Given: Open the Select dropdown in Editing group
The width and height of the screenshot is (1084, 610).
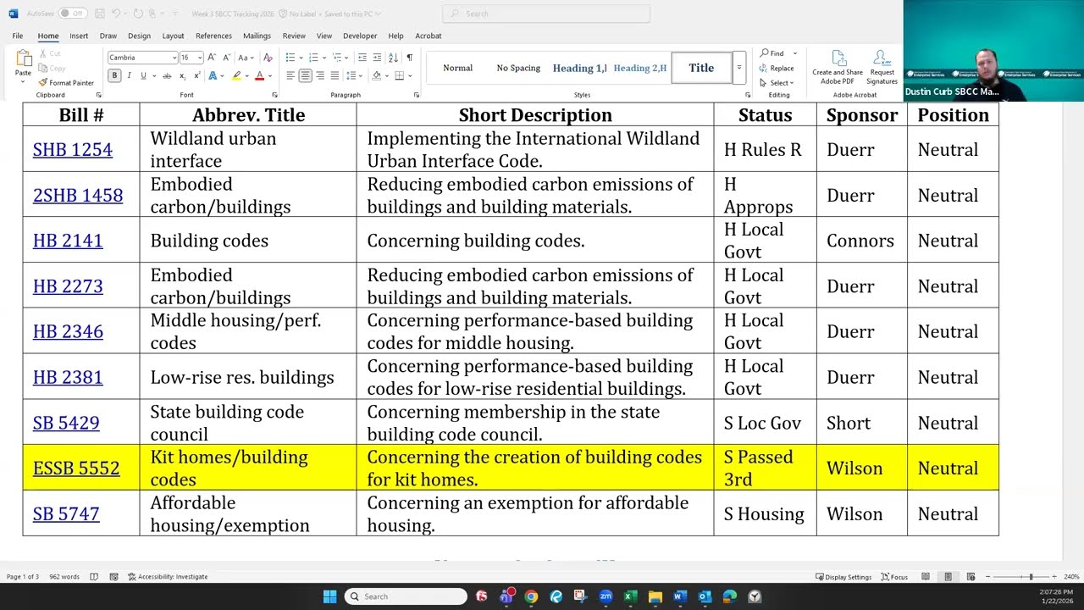Looking at the screenshot, I should (776, 83).
